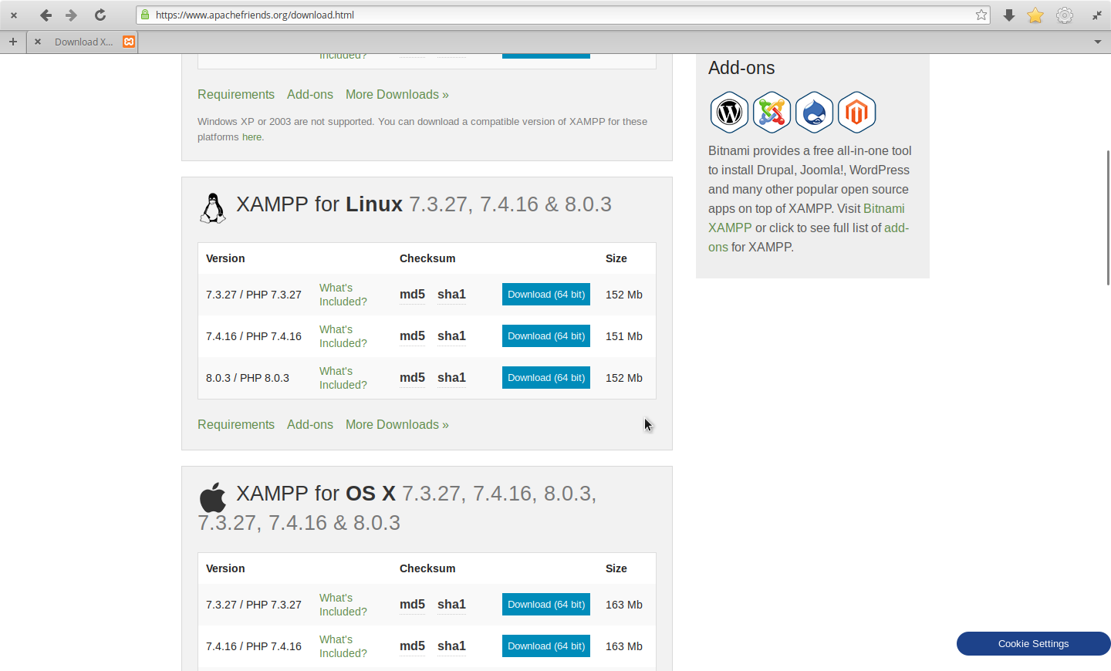Download OS X XAMPP 7.3.27 64 bit
Image resolution: width=1111 pixels, height=671 pixels.
coord(546,605)
